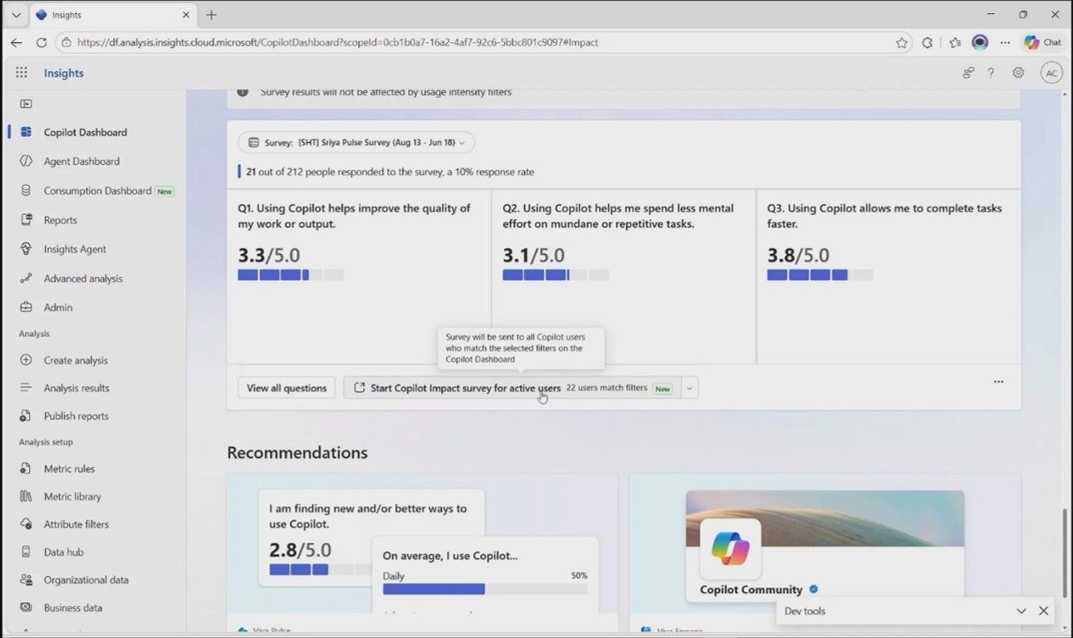Open Consumption Dashboard
Viewport: 1073px width, 638px height.
[97, 191]
